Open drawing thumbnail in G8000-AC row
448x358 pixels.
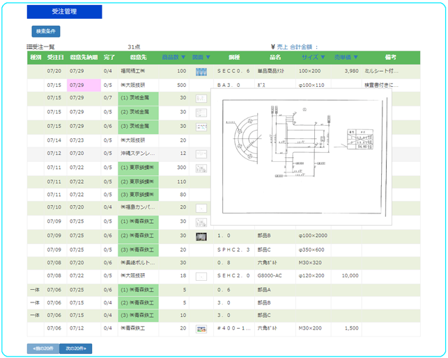tap(201, 276)
